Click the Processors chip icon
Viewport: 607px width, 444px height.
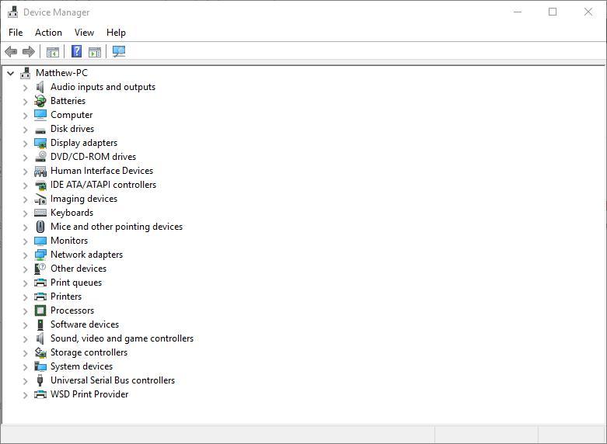click(40, 310)
